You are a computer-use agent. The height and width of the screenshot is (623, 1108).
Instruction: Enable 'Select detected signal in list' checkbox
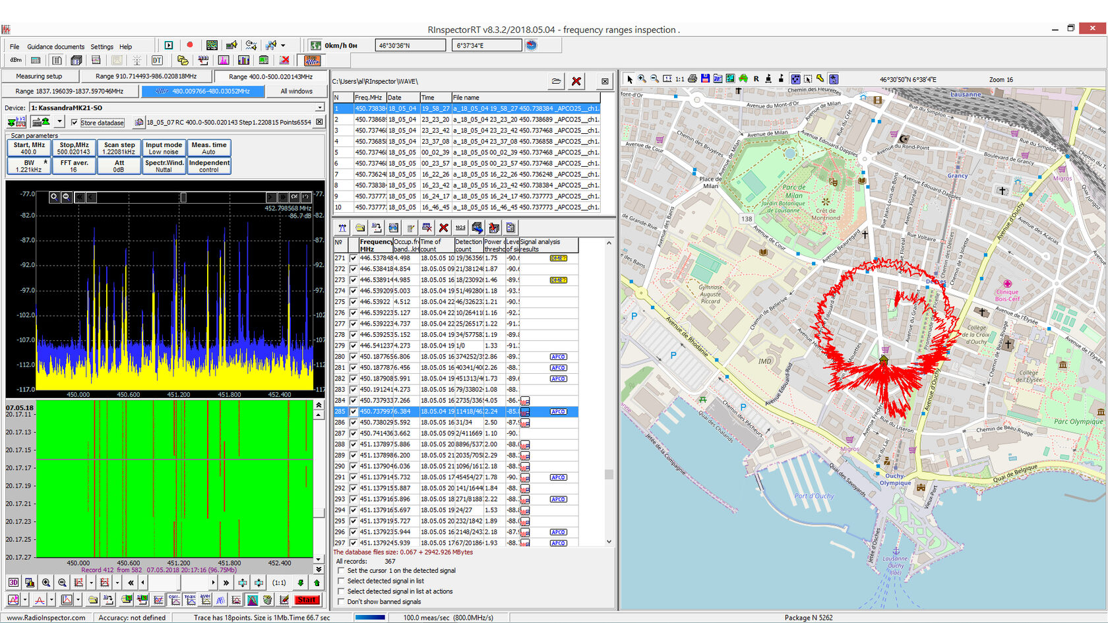(341, 581)
